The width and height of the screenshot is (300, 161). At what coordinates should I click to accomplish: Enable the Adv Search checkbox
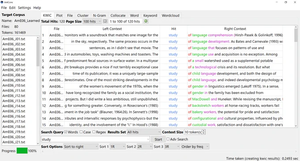tap(168, 139)
